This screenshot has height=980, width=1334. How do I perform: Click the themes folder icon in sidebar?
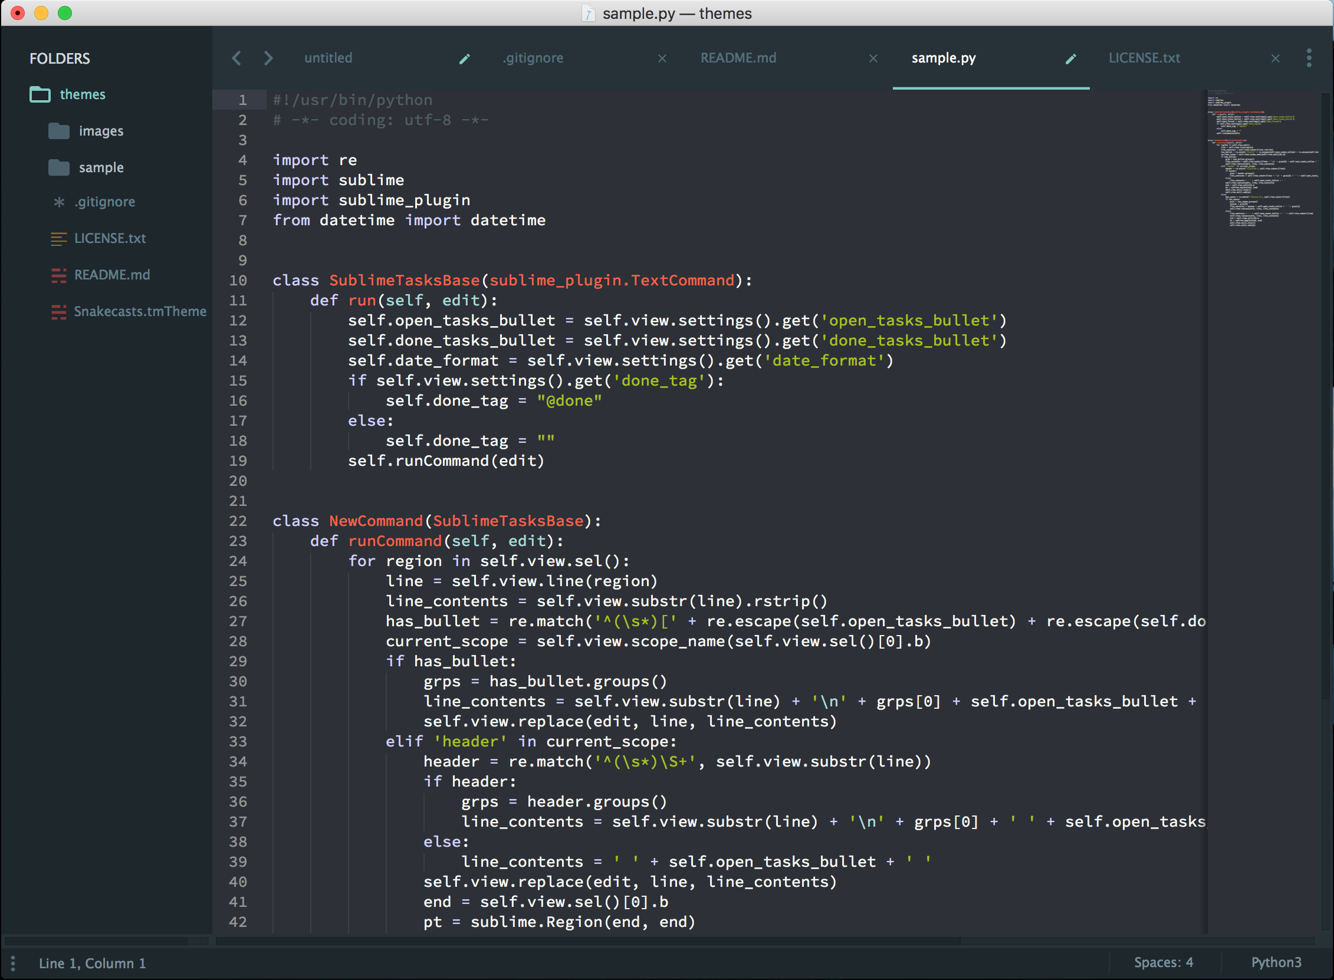point(40,94)
